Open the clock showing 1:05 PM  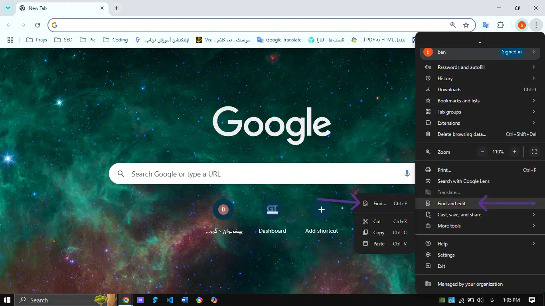[x=511, y=300]
